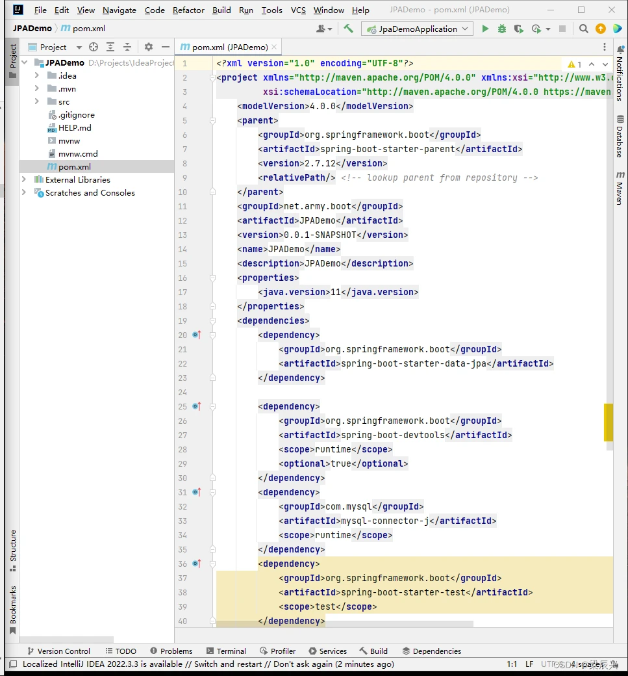Go to previous highlighted problem arrow
Viewport: 628px width, 676px height.
coord(592,64)
